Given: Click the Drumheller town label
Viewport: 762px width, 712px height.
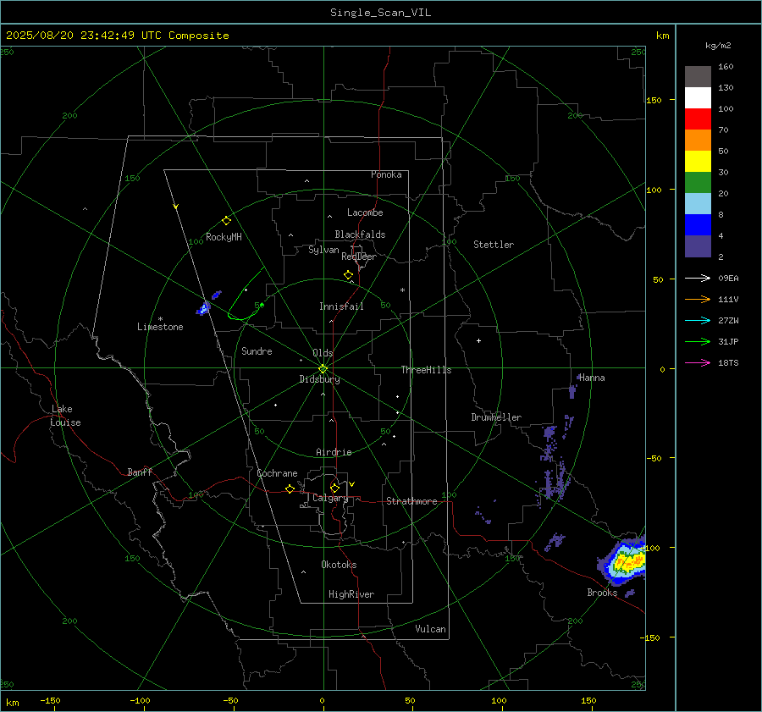Looking at the screenshot, I should pyautogui.click(x=496, y=417).
